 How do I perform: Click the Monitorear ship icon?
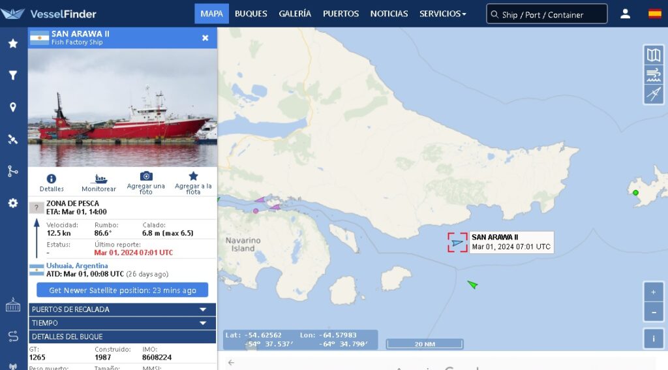click(99, 179)
